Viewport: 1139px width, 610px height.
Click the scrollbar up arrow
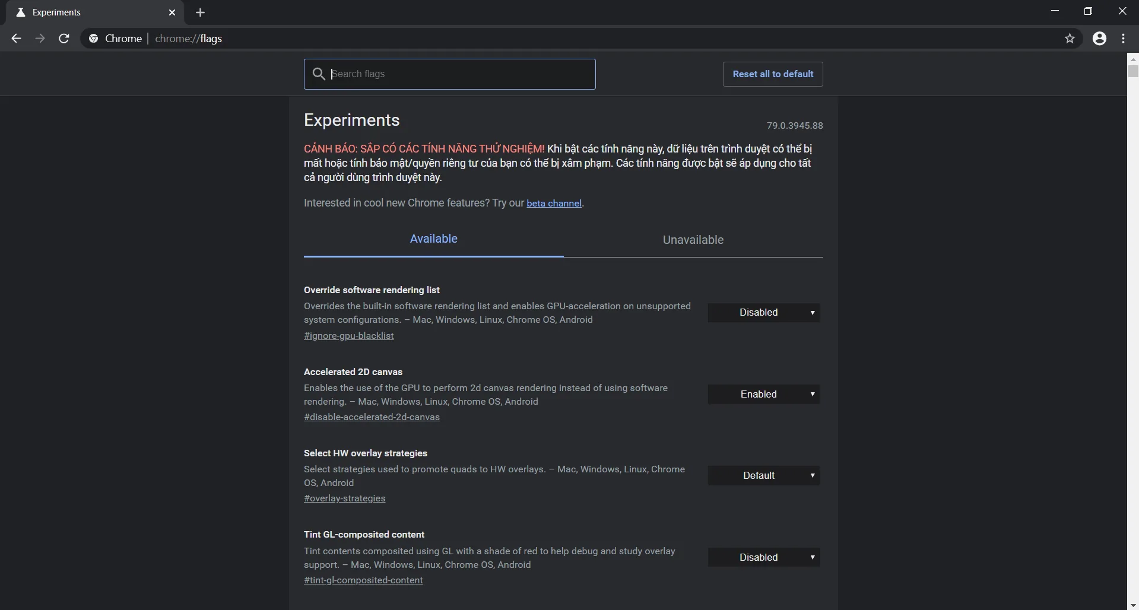1133,59
